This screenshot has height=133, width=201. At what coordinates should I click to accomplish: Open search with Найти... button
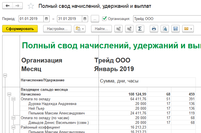[101, 29]
